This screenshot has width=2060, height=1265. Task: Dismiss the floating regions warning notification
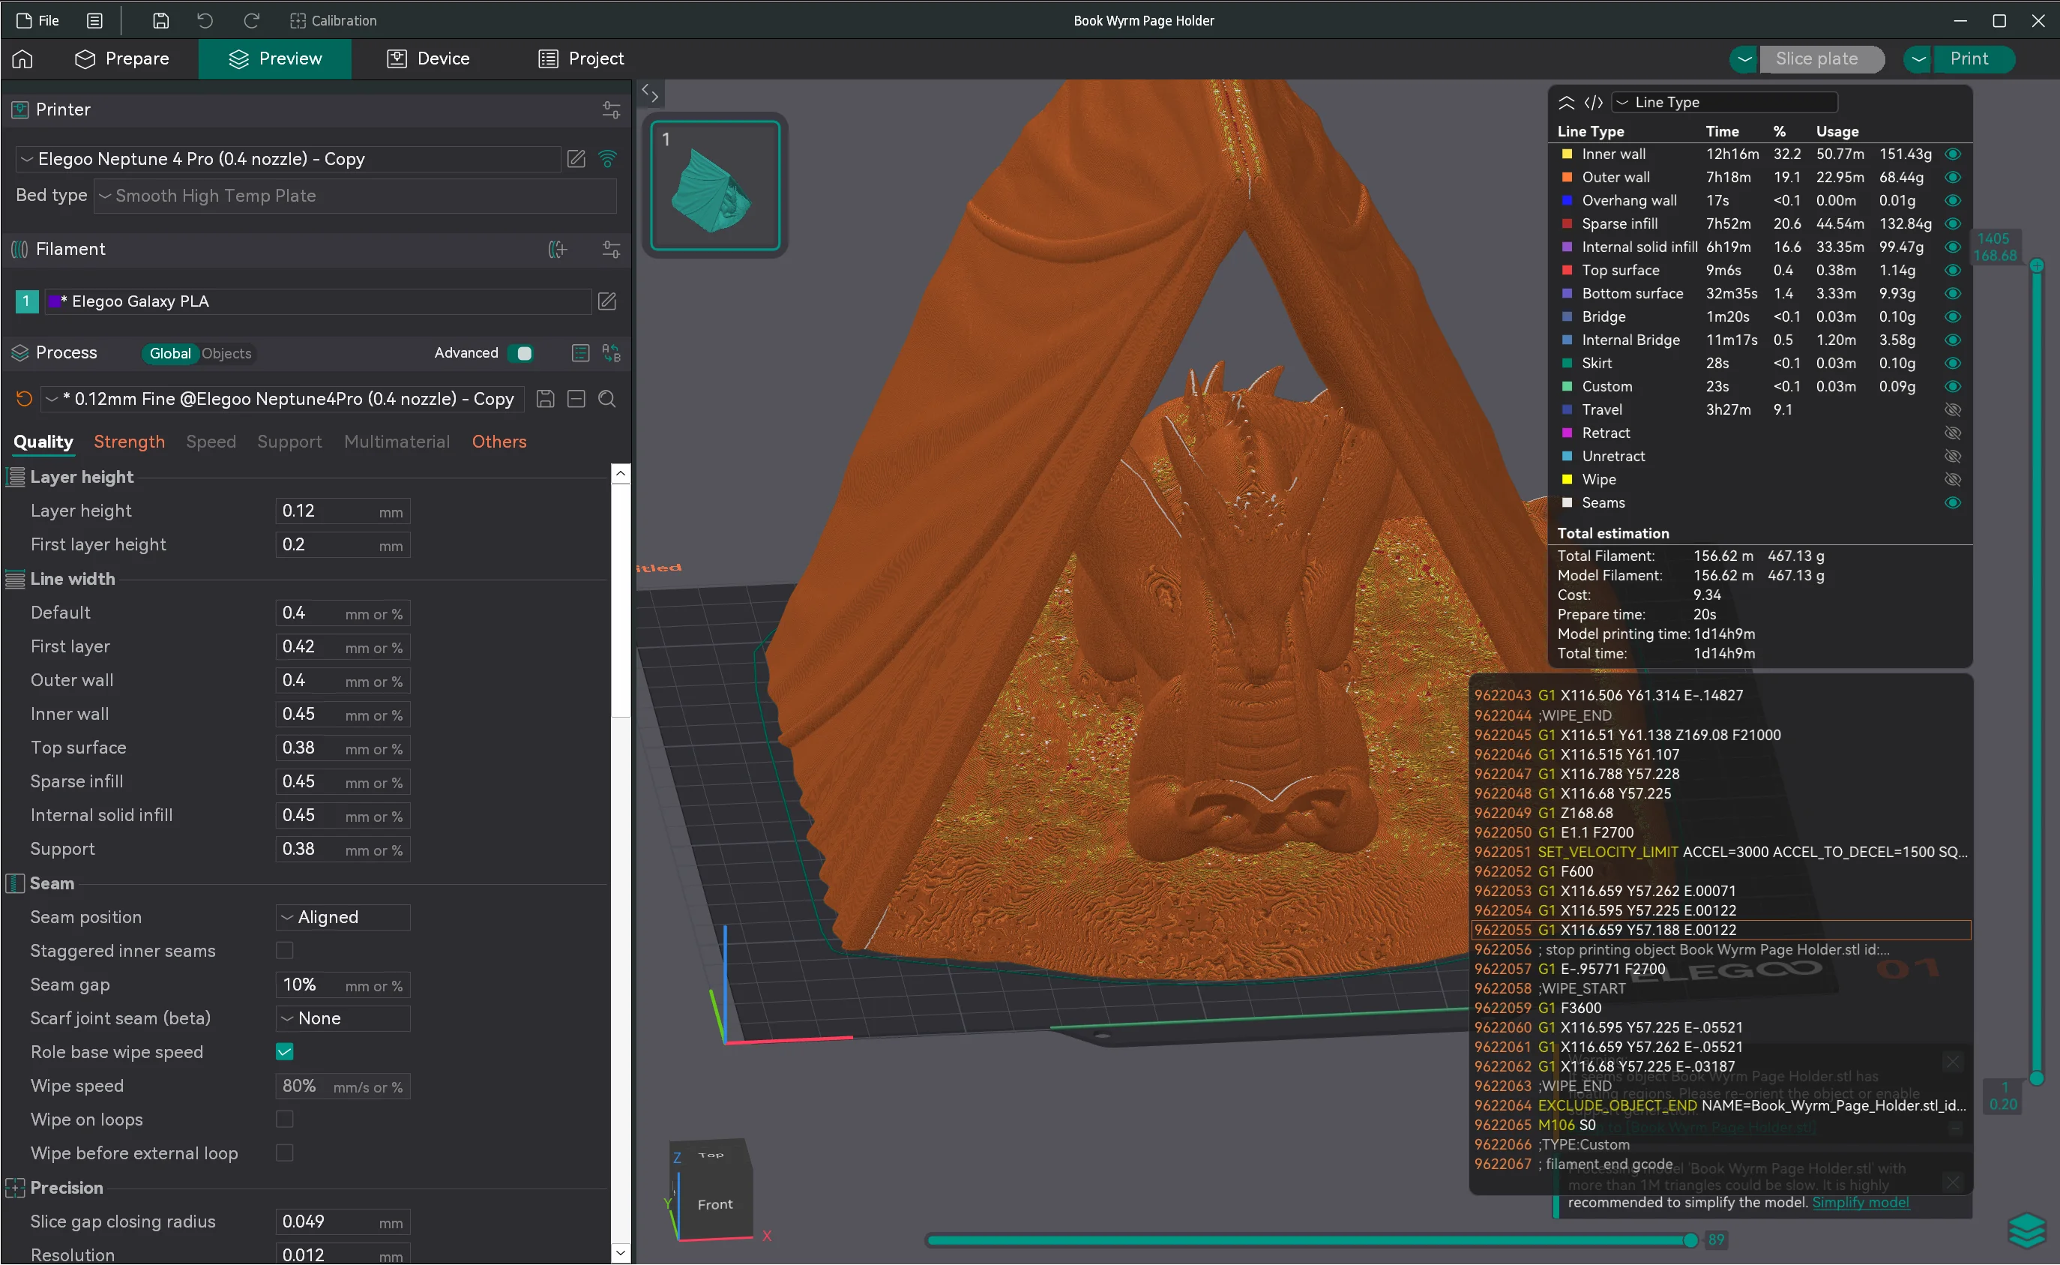1952,1062
